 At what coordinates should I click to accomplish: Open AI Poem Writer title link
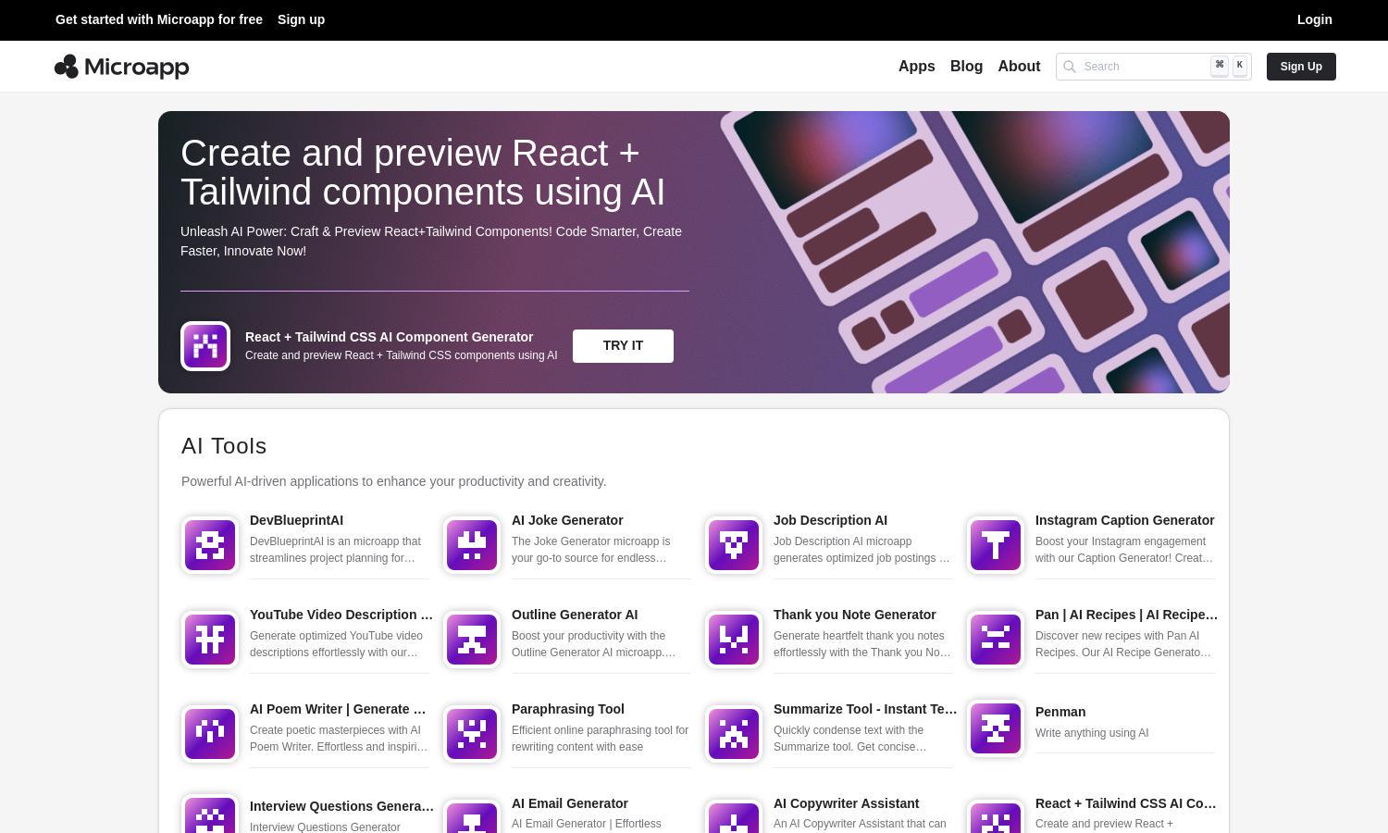338,709
